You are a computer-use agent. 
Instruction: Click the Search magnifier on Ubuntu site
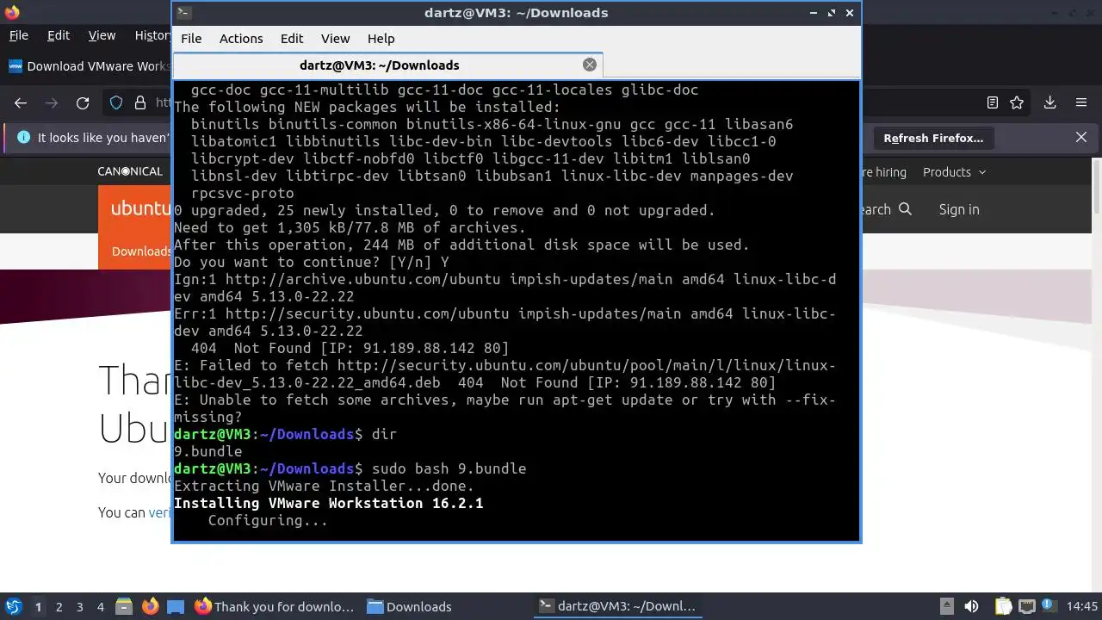(x=905, y=209)
